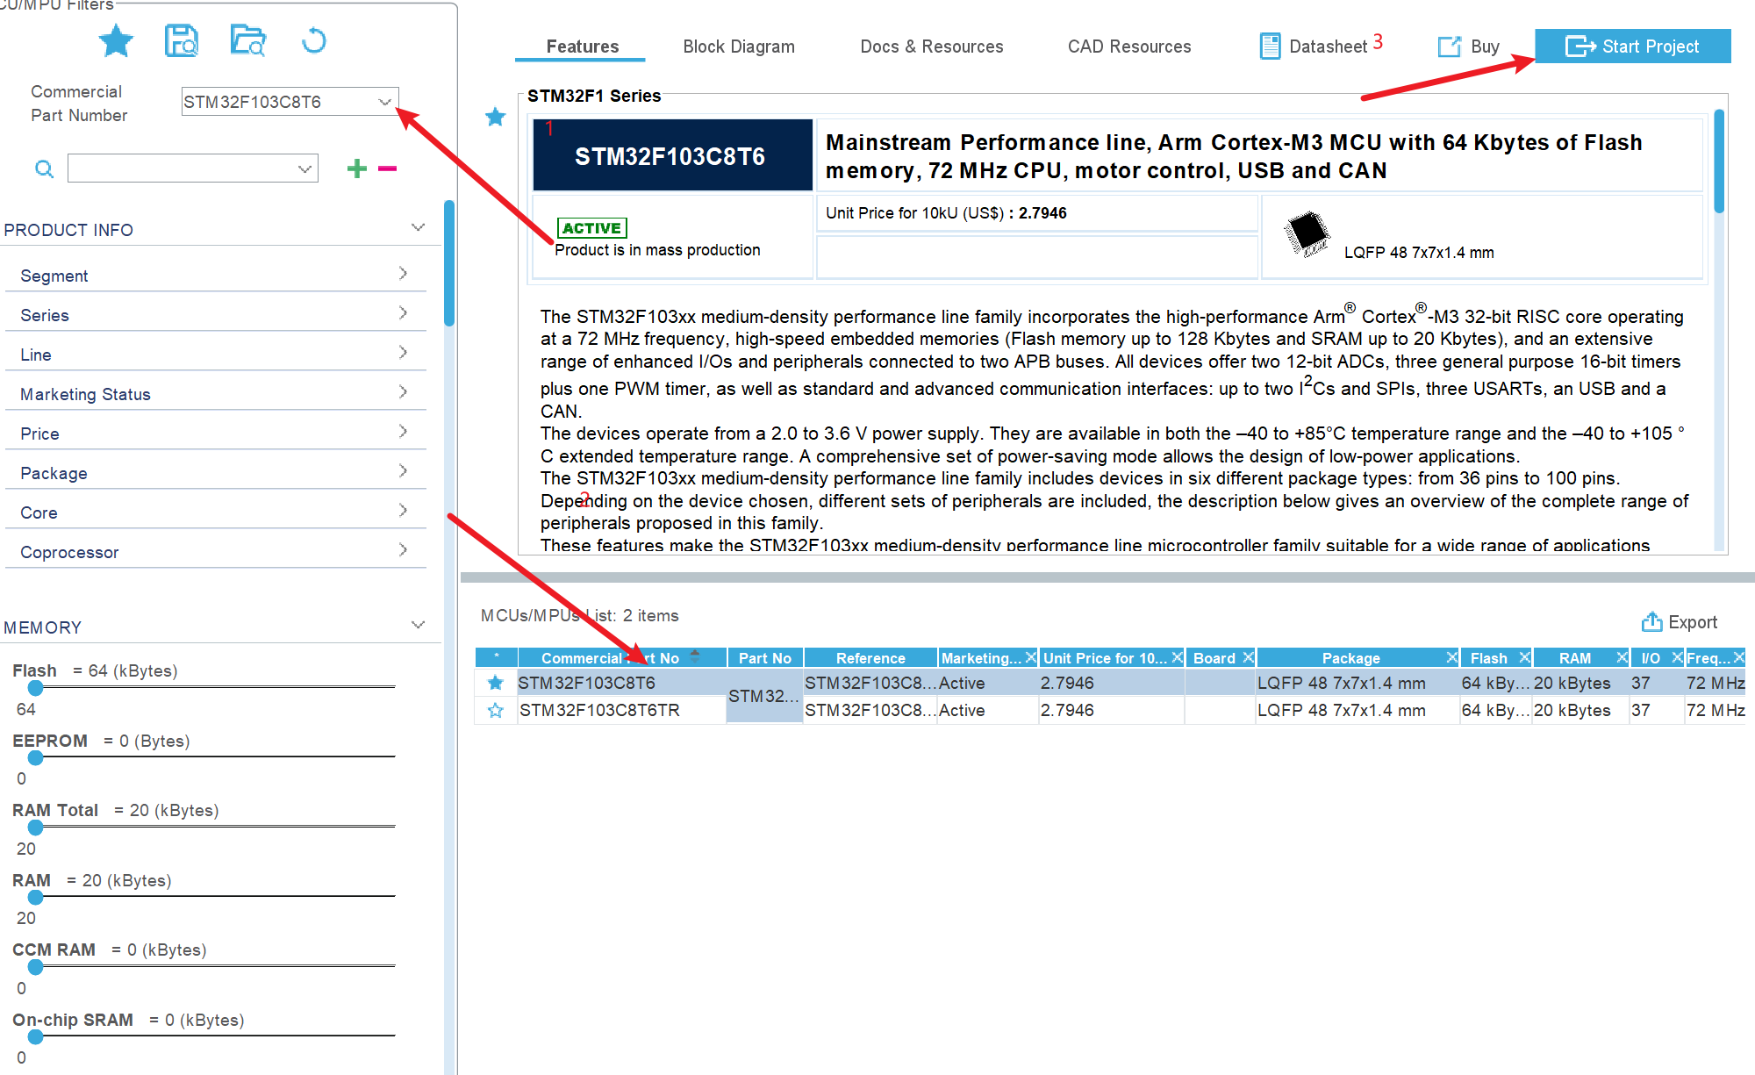Screen dimensions: 1755x1075
Task: Click the filters panel vertical scrollbar
Action: coord(449,263)
